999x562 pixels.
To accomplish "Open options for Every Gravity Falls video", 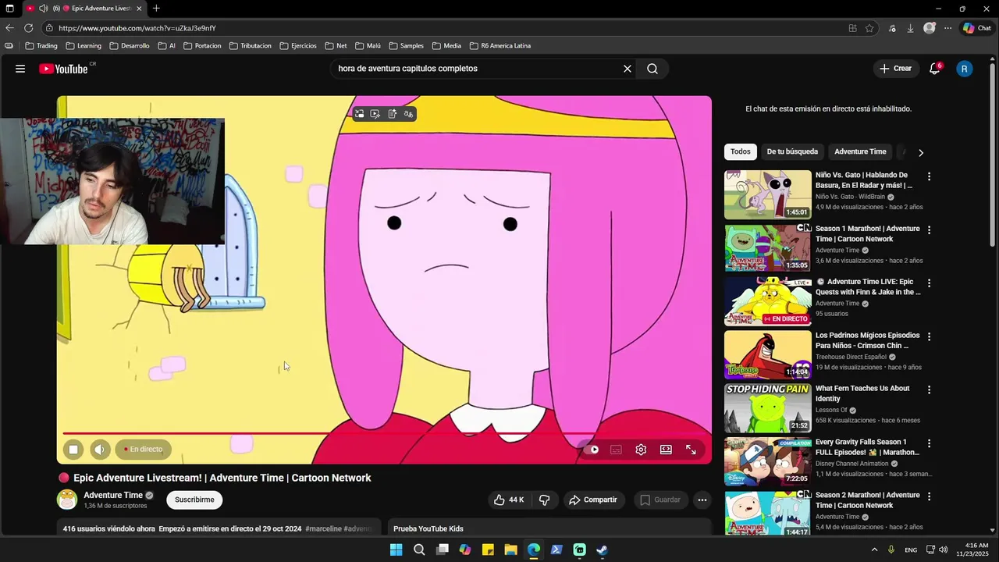I will [x=929, y=443].
